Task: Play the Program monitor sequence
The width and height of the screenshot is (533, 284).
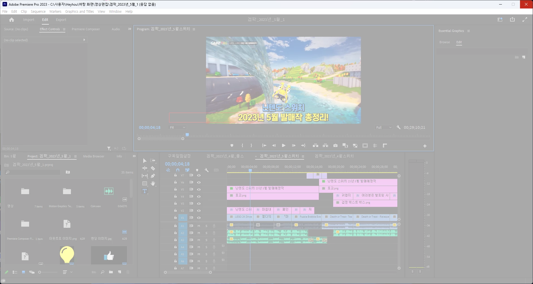Action: [283, 146]
